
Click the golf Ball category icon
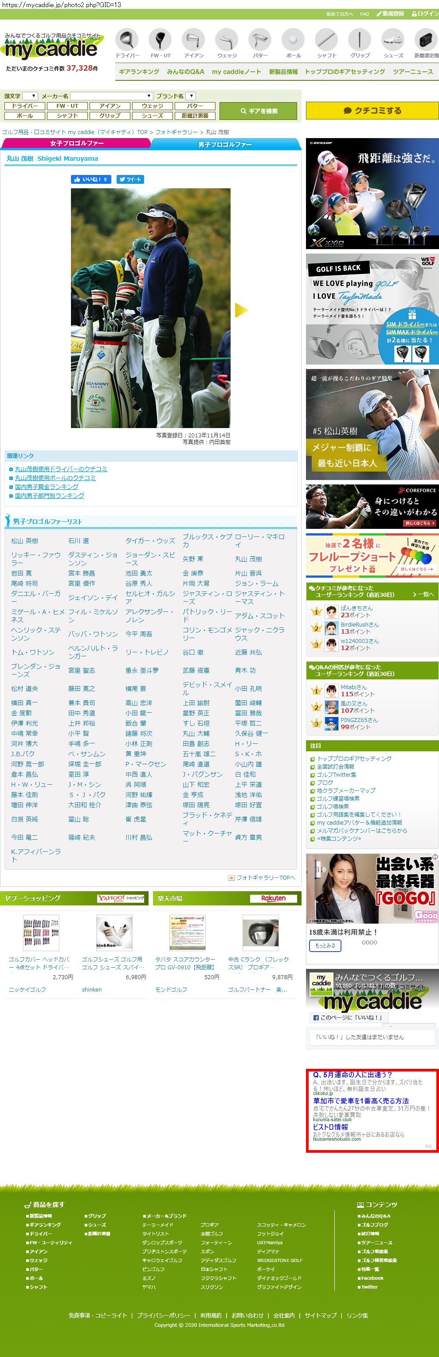(294, 40)
